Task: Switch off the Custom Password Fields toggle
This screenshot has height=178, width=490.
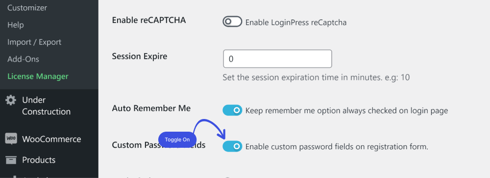Action: tap(232, 146)
